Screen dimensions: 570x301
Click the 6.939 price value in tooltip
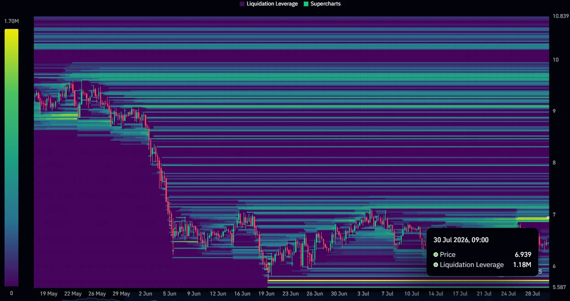pyautogui.click(x=523, y=255)
